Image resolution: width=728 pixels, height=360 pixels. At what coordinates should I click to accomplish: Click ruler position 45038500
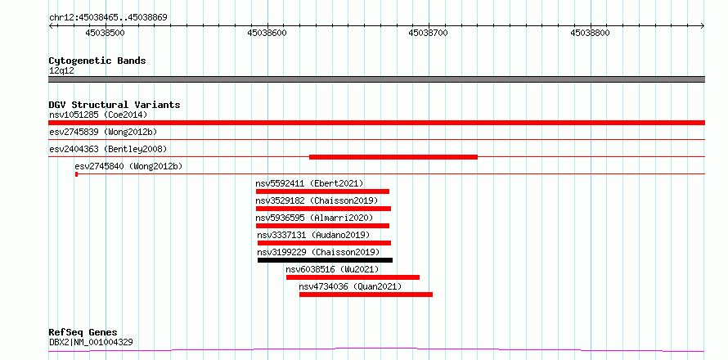(x=106, y=33)
